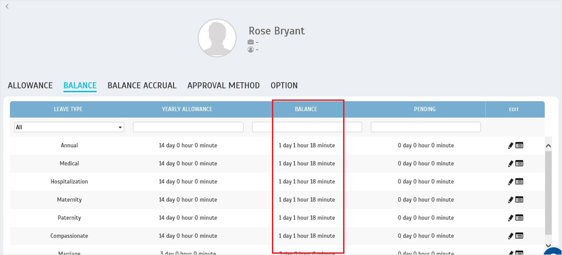Select the BALANCE tab

[x=80, y=85]
